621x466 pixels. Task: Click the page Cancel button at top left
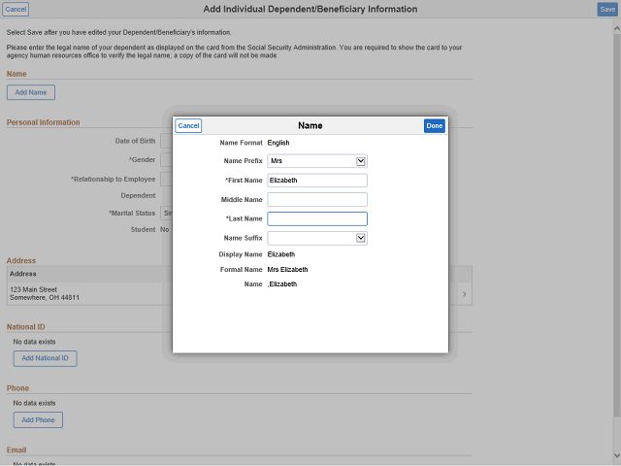(x=16, y=9)
